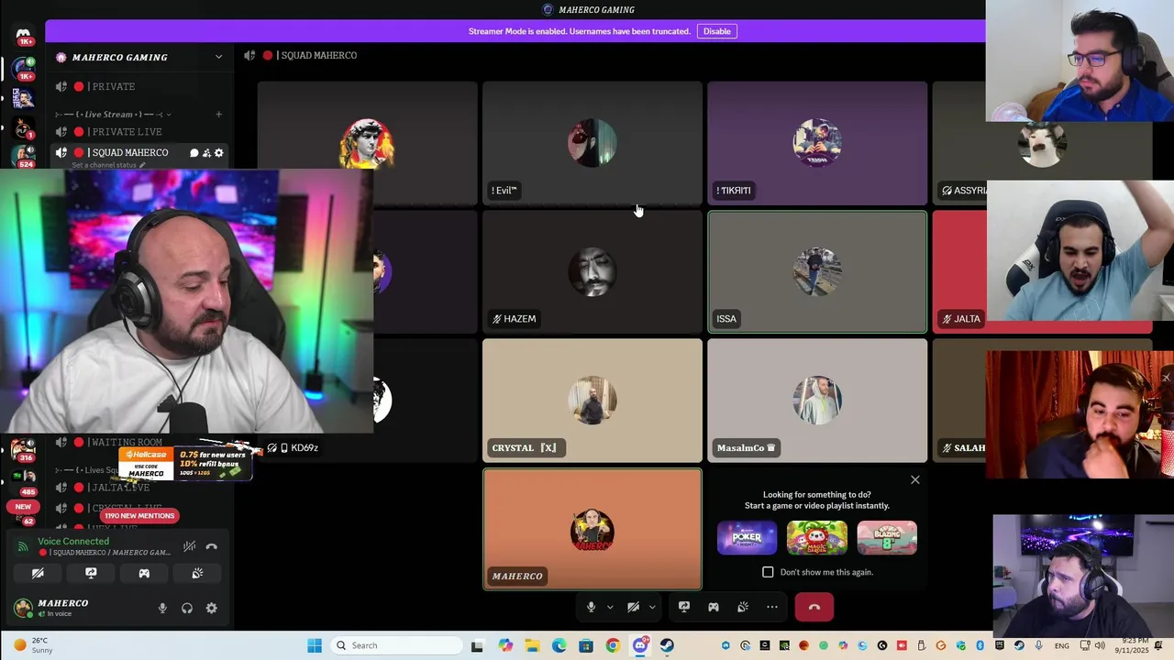Open microphone options dropdown arrow
The height and width of the screenshot is (660, 1174).
[x=609, y=607]
